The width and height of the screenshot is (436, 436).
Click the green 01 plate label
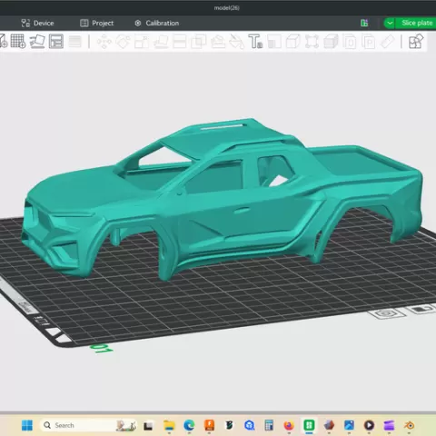click(102, 349)
